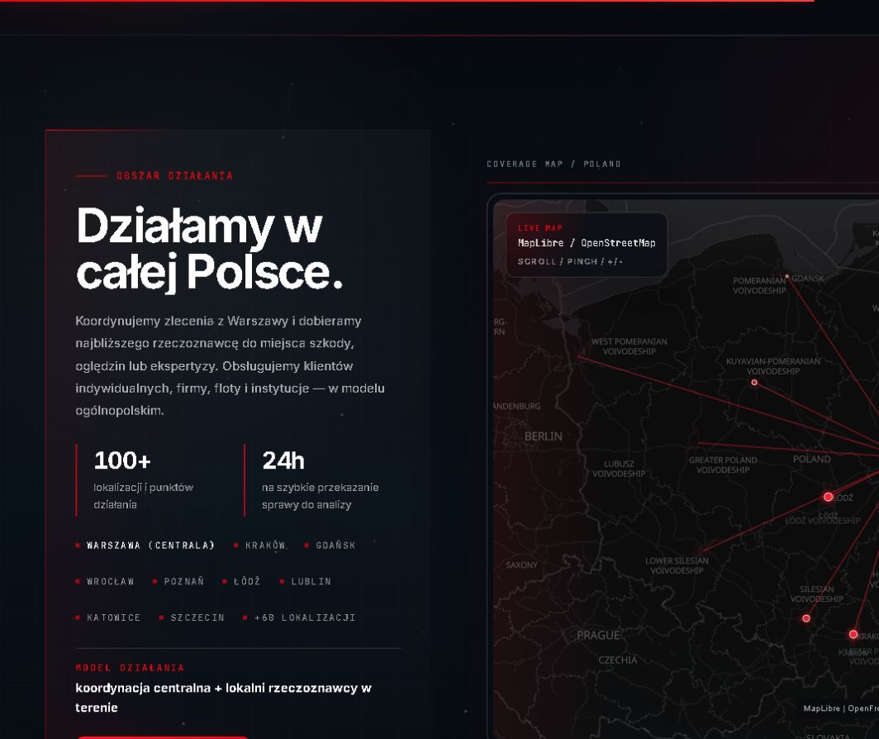879x739 pixels.
Task: Click the Warszawa (Centrala) location tag
Action: 145,546
